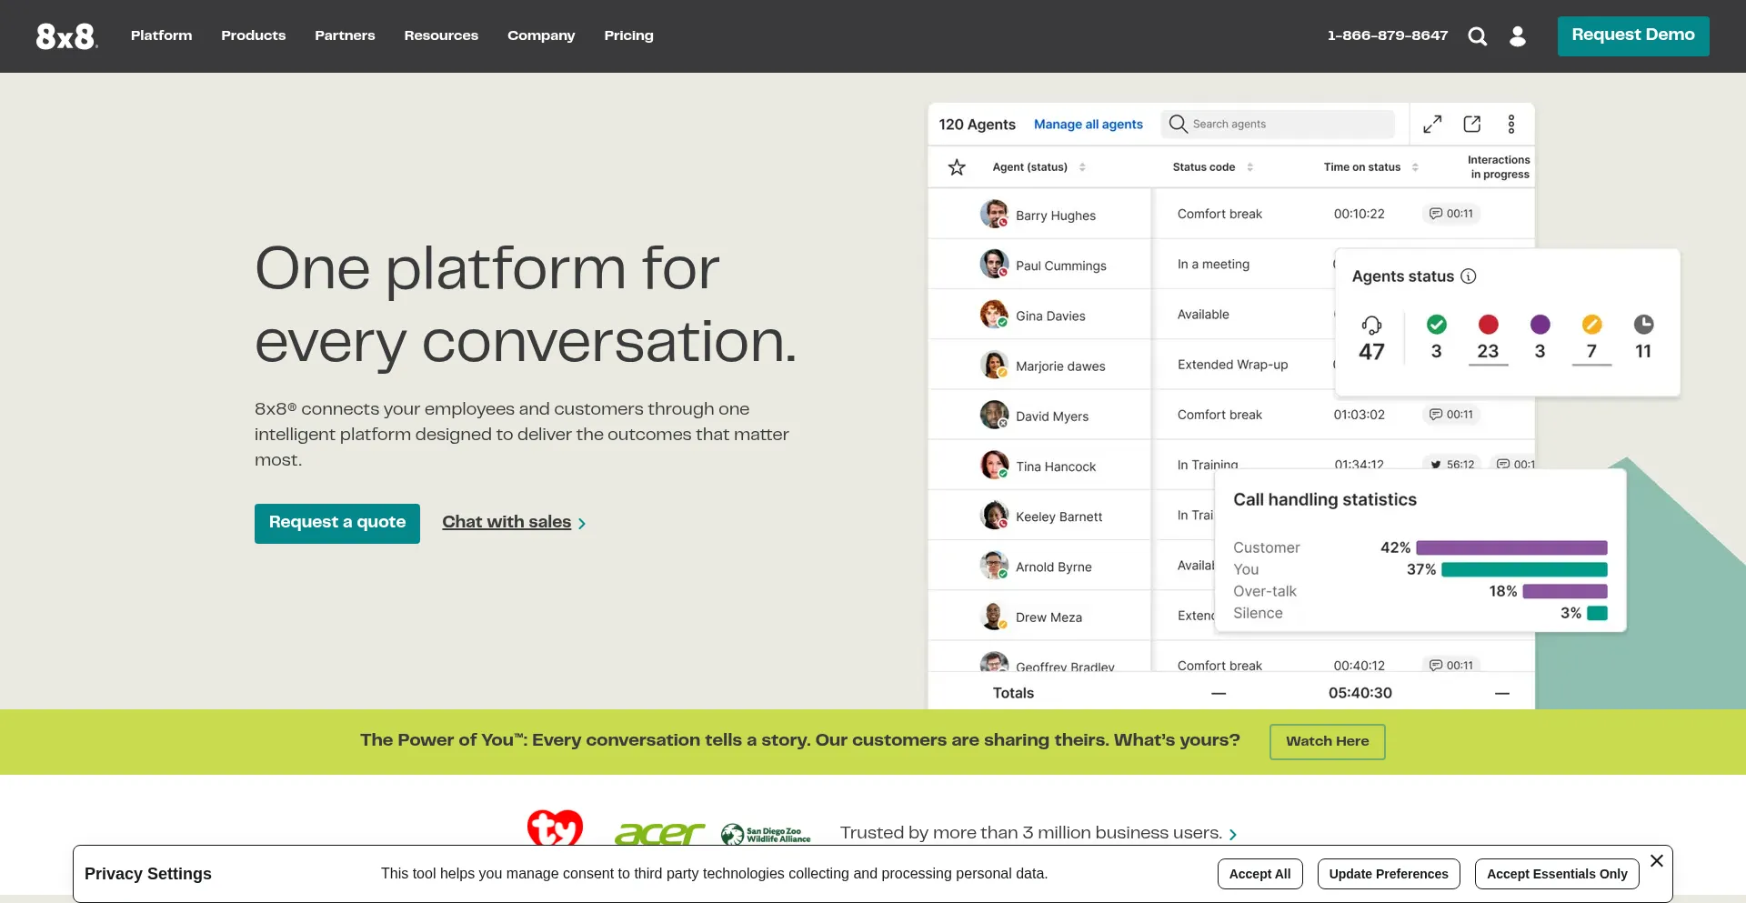Click the info icon beside Agents status

[x=1469, y=276]
